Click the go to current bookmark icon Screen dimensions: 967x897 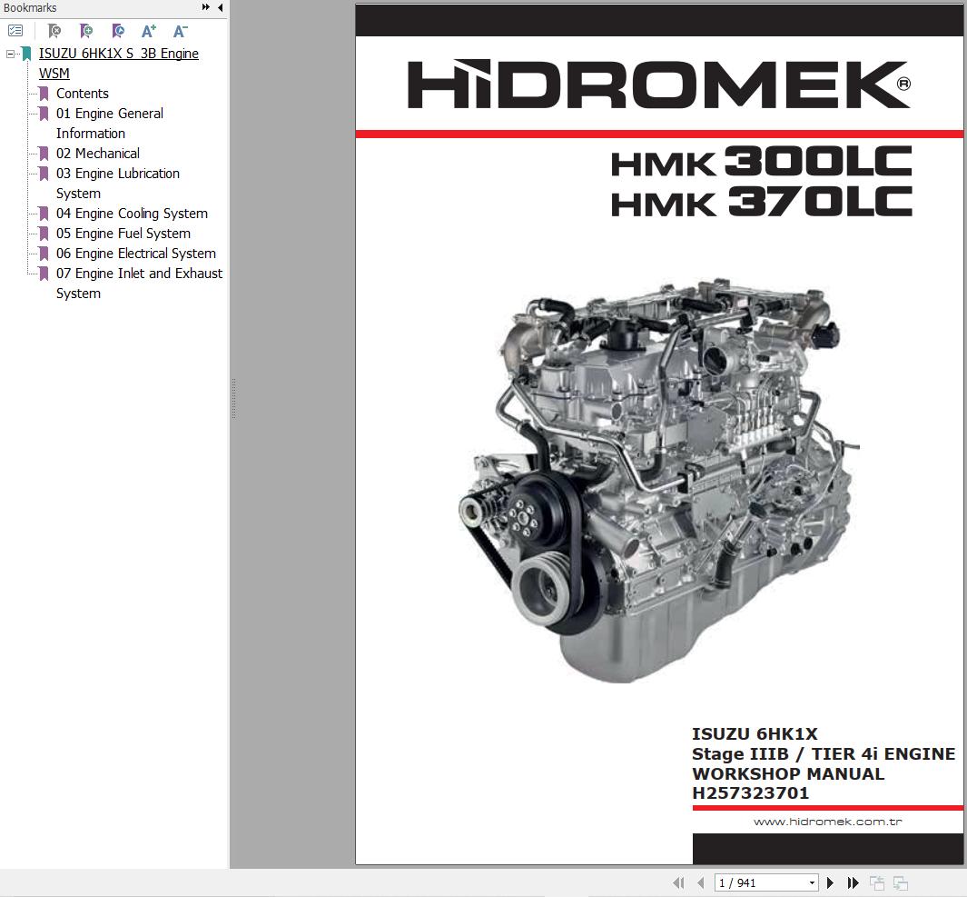[118, 31]
